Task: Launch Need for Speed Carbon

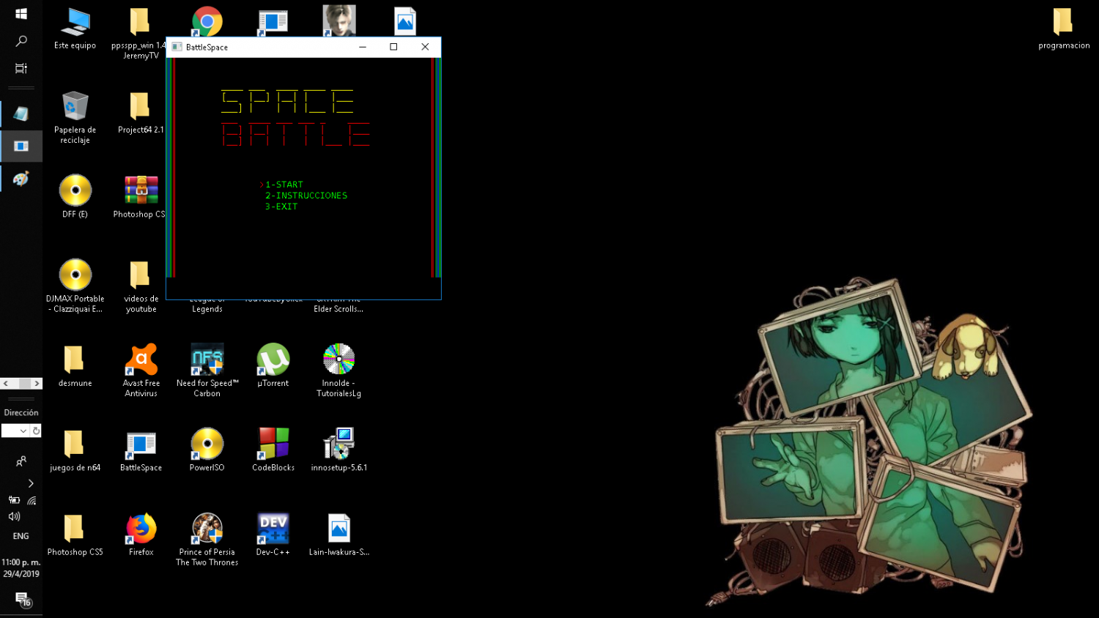Action: [x=207, y=370]
